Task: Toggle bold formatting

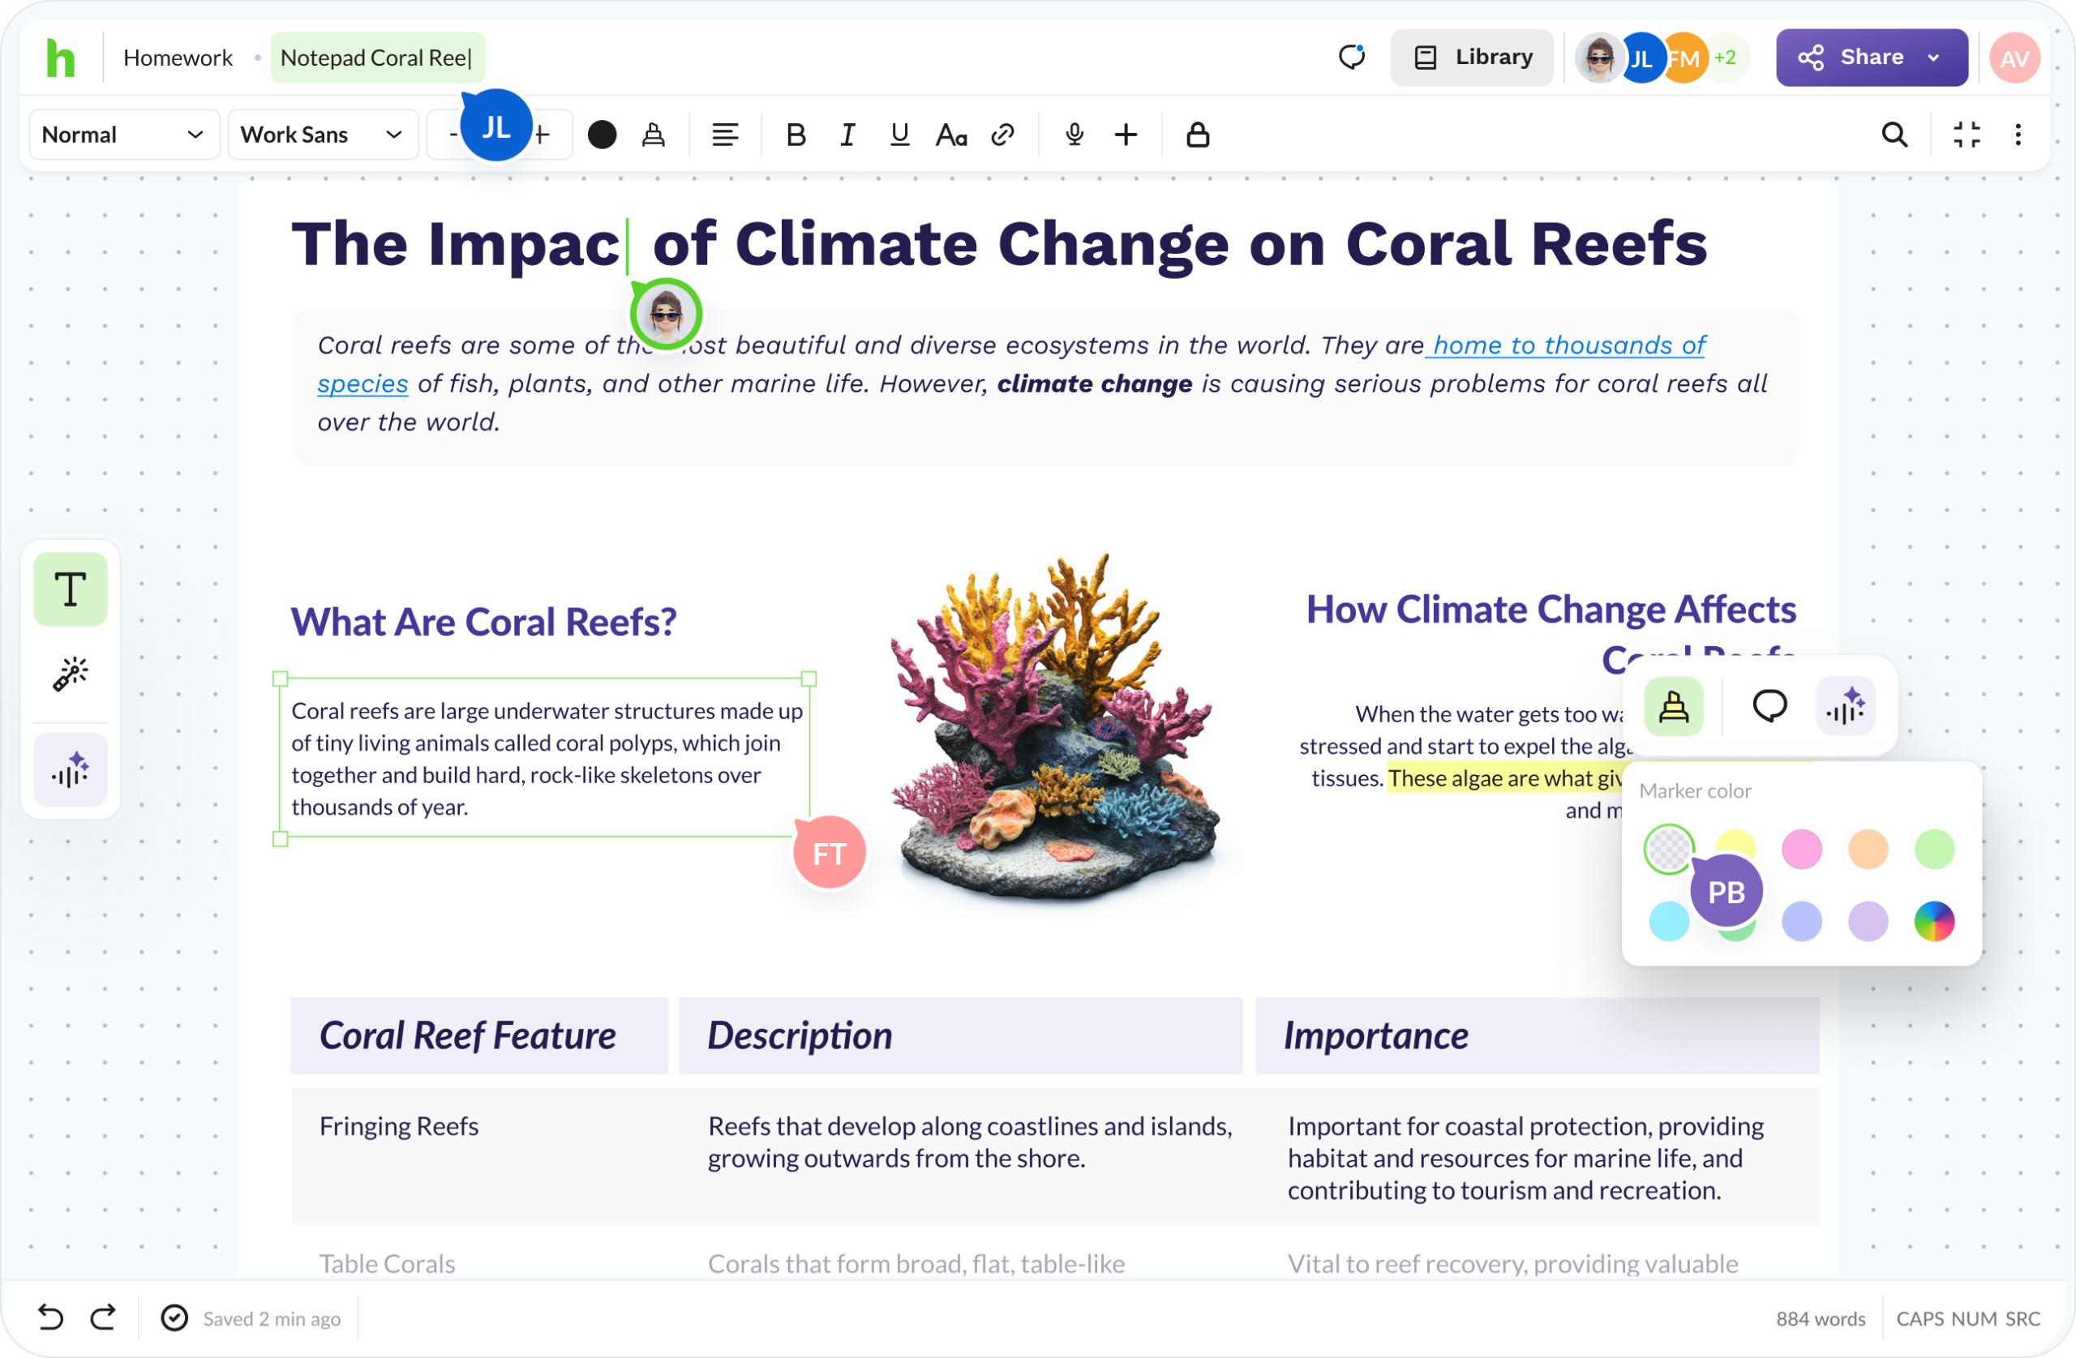Action: pyautogui.click(x=795, y=135)
